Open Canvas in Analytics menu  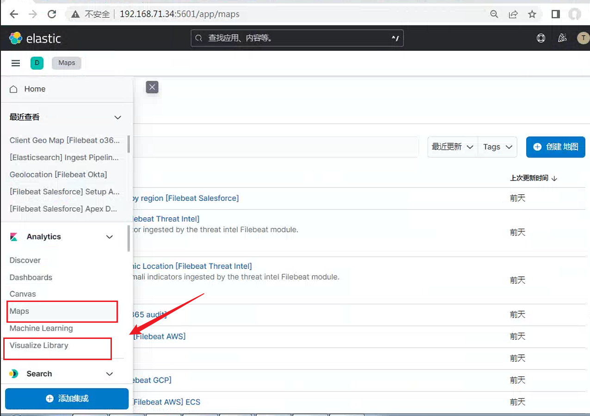point(23,294)
